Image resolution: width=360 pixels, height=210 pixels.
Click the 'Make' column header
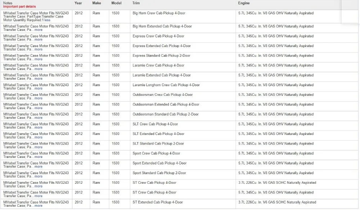96,3
